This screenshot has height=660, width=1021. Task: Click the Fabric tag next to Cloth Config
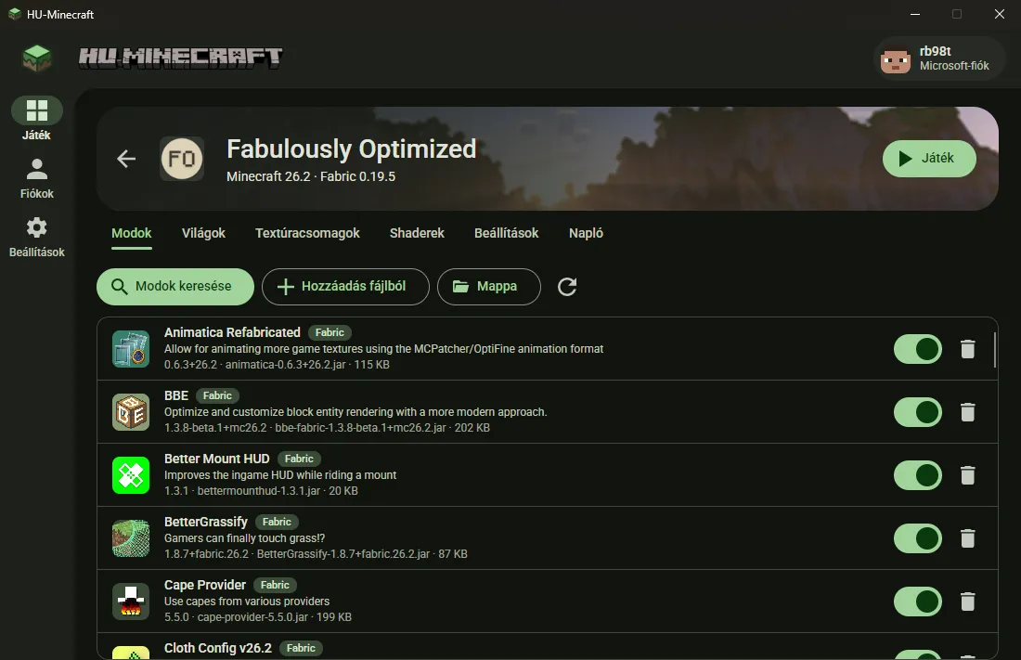301,649
